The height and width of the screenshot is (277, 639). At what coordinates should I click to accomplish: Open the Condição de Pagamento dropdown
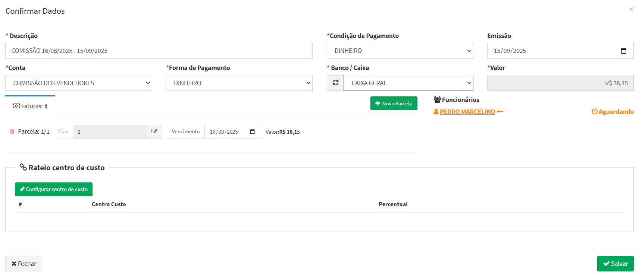pyautogui.click(x=400, y=51)
